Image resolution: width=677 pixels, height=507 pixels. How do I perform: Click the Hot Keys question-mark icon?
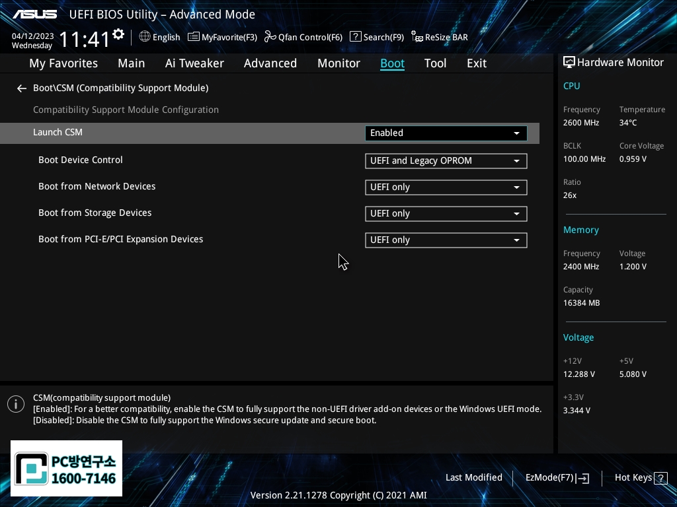pyautogui.click(x=660, y=478)
